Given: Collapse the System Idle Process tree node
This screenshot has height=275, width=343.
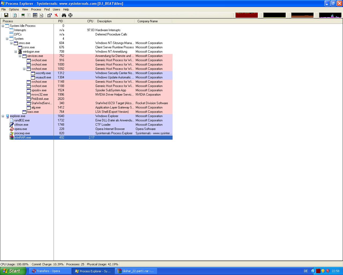Looking at the screenshot, I should point(3,26).
